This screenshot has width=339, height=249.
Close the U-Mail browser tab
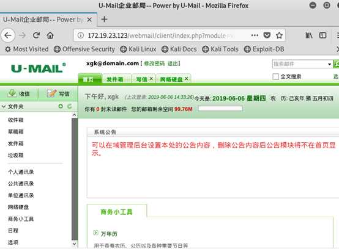(89, 20)
